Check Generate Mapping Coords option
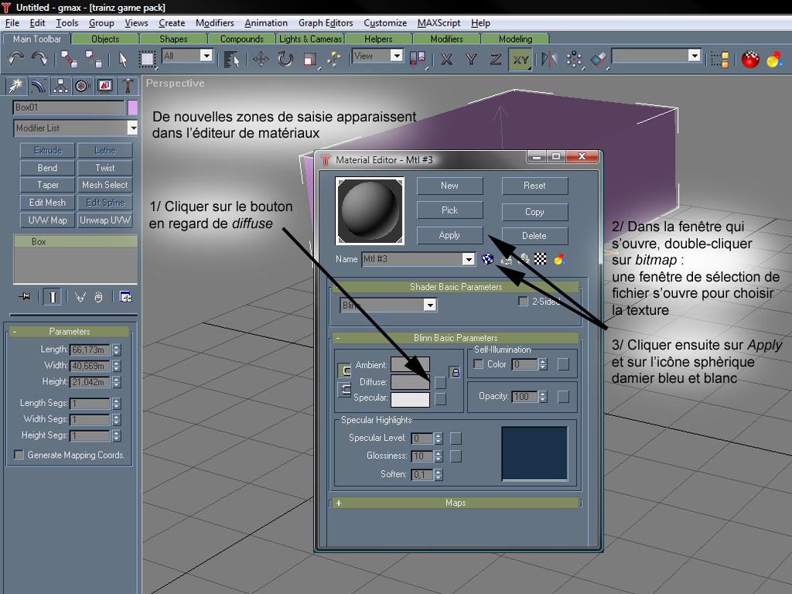 [19, 456]
